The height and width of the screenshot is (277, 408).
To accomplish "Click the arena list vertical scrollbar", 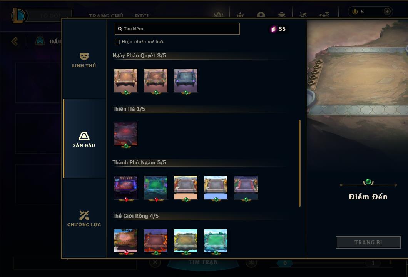I will tap(299, 164).
